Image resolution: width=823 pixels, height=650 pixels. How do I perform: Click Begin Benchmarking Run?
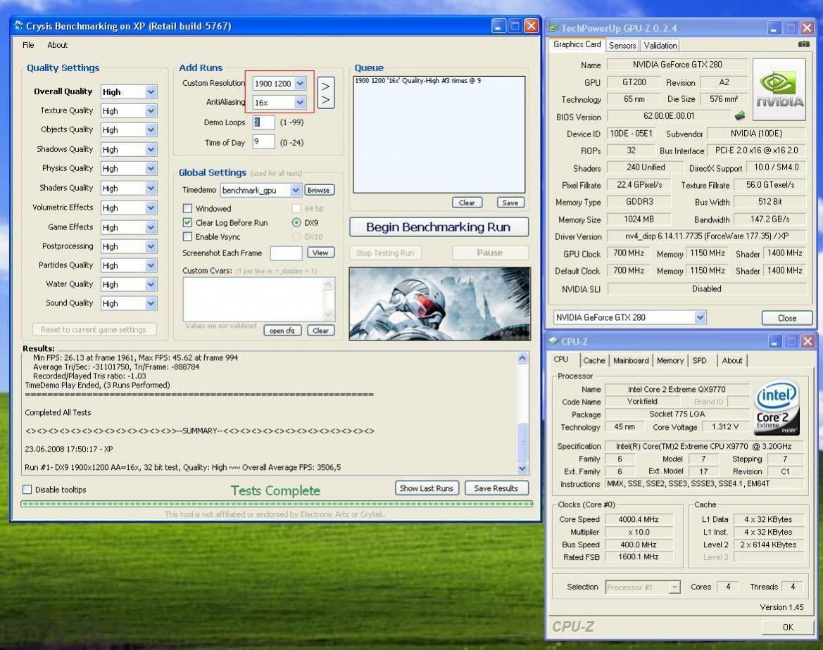[439, 227]
